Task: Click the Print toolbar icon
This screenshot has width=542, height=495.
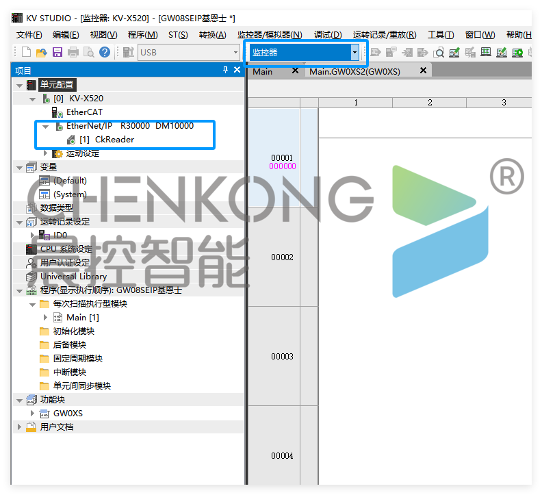Action: click(73, 53)
